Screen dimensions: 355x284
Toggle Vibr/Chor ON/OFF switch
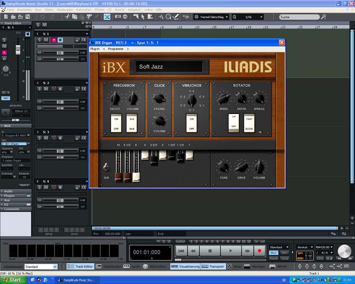point(192,123)
